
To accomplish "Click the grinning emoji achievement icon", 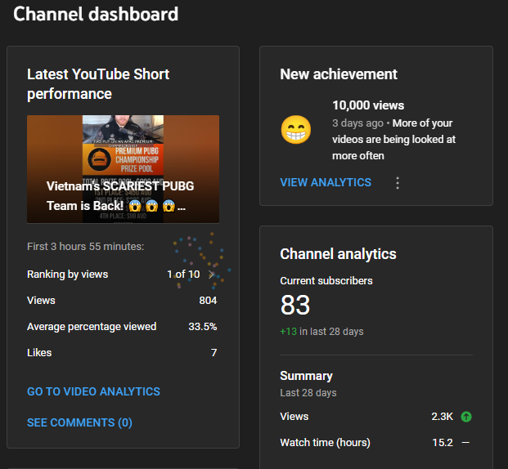I will (296, 129).
